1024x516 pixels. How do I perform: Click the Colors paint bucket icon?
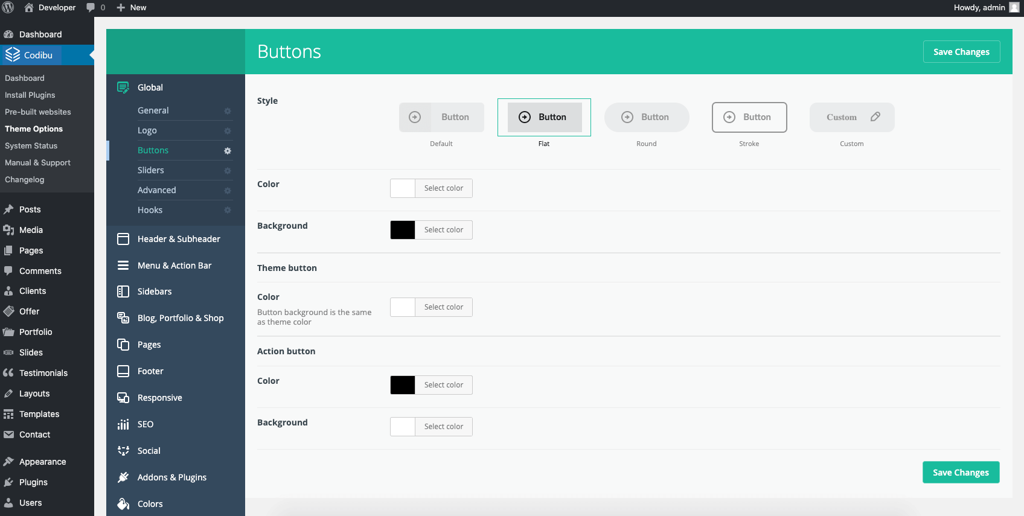coord(123,504)
